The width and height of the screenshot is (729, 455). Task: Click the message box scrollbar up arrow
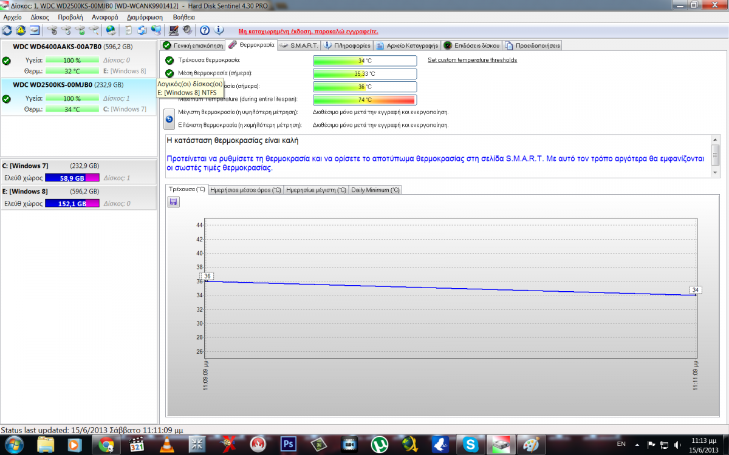click(715, 140)
